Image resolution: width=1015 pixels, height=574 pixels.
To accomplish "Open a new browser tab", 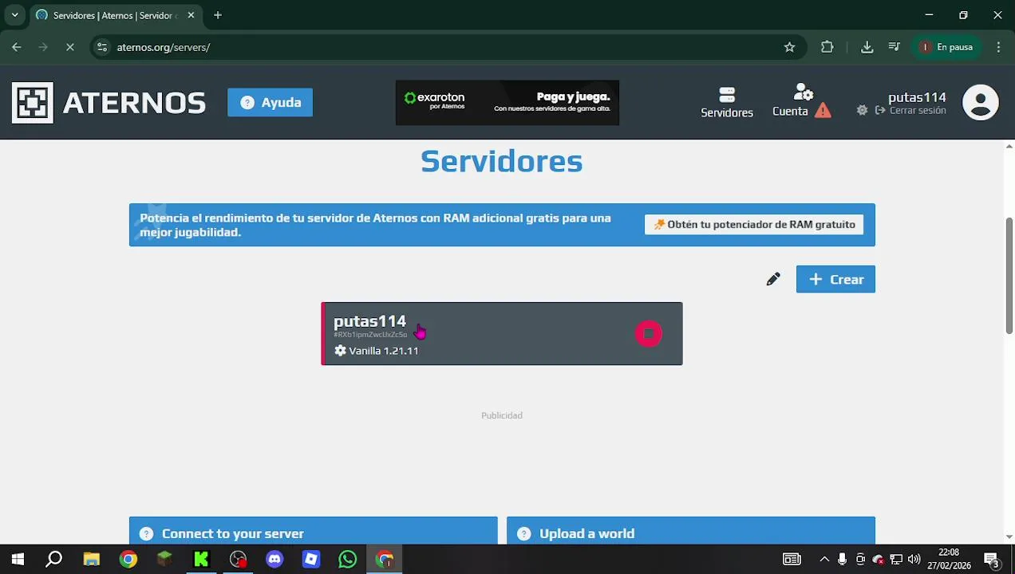I will [217, 15].
